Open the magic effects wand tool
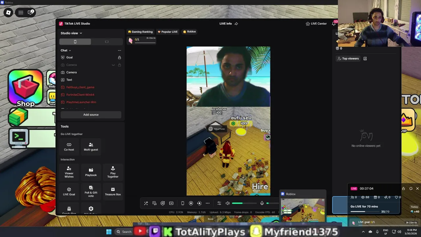This screenshot has width=421, height=237. (146, 203)
